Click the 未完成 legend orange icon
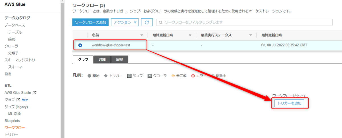Image resolution: width=342 pixels, height=138 pixels. [173, 76]
